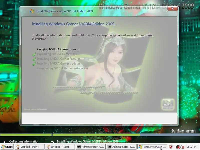
Task: Click the checkmark beside Installing NVIDIA Gamer features
Action: click(x=34, y=59)
